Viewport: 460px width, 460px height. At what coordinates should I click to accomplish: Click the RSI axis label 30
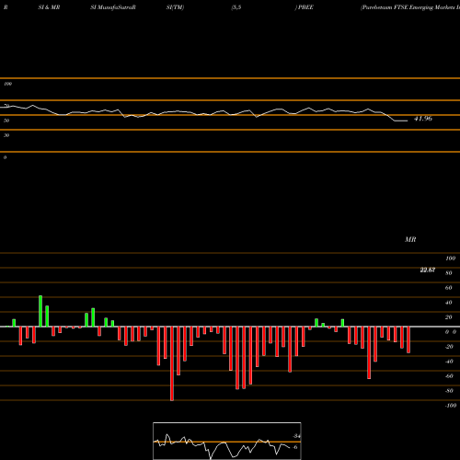6,135
